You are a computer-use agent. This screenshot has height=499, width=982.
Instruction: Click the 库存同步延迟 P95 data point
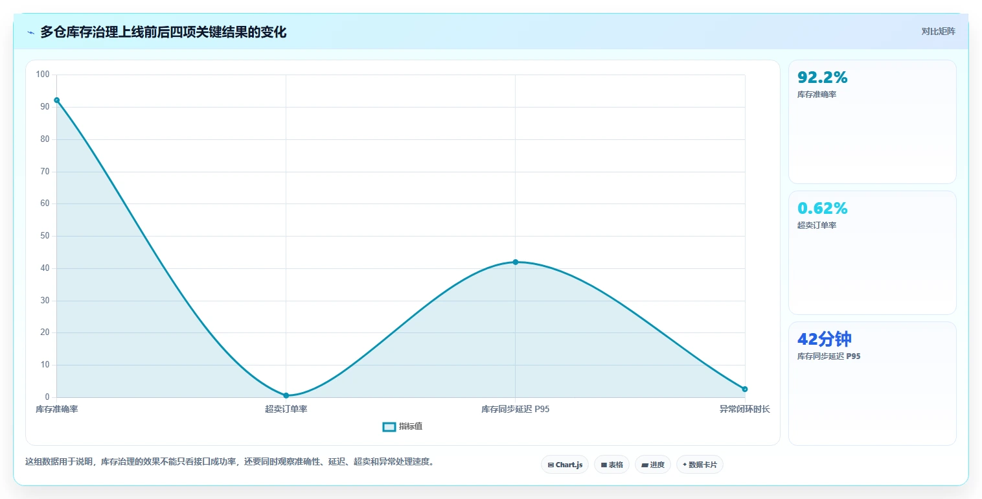tap(516, 262)
